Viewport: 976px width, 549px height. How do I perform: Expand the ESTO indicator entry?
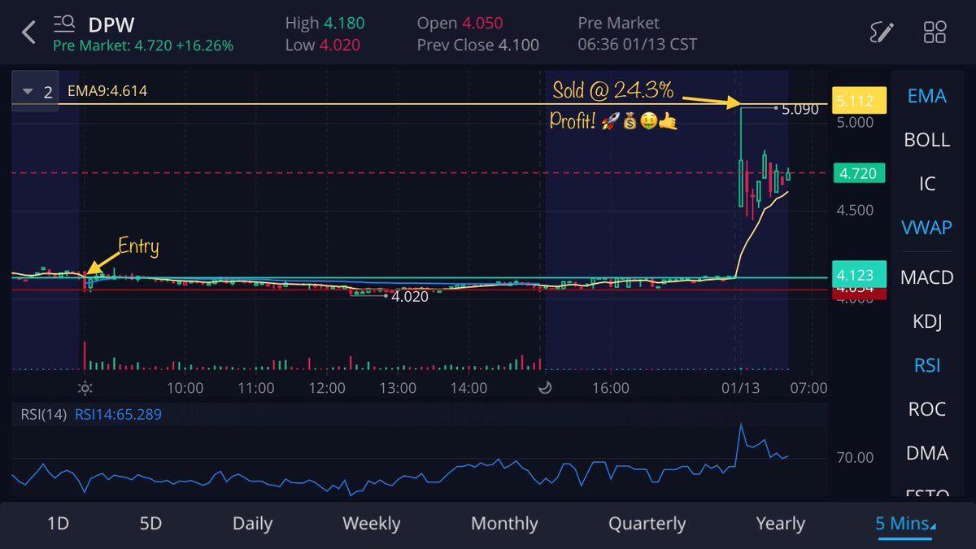[x=926, y=495]
